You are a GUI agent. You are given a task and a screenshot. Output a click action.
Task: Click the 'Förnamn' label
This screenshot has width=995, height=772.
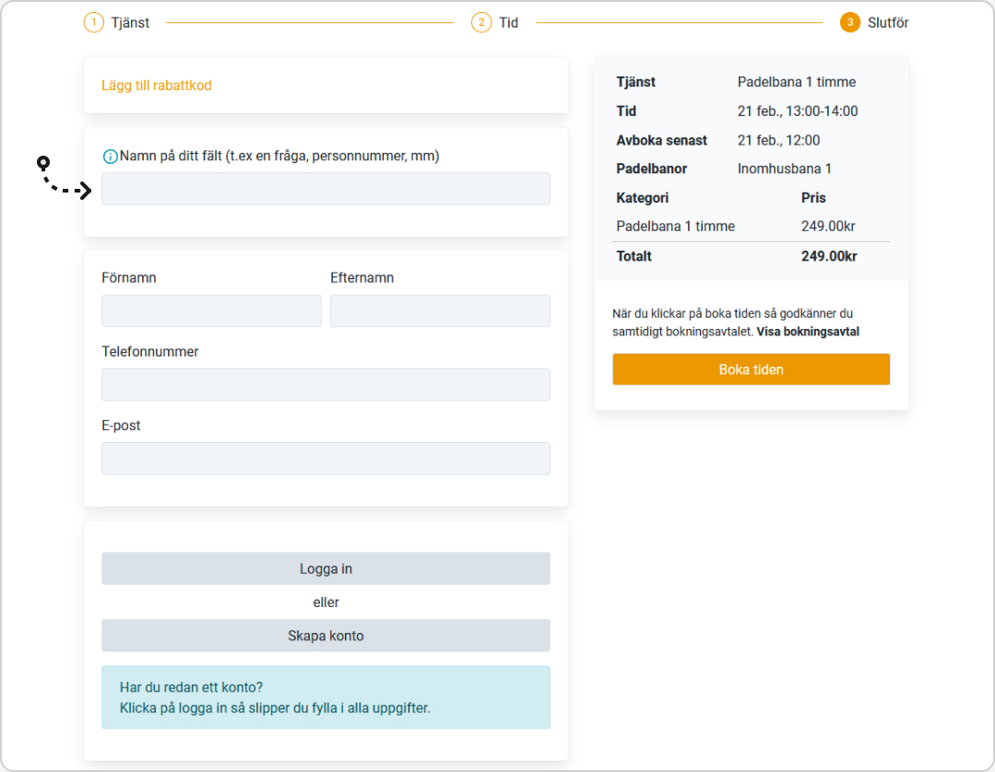(x=129, y=277)
